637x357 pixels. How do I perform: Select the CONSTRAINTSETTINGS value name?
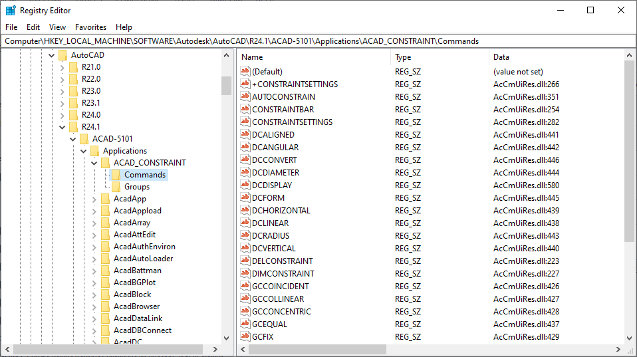[292, 122]
